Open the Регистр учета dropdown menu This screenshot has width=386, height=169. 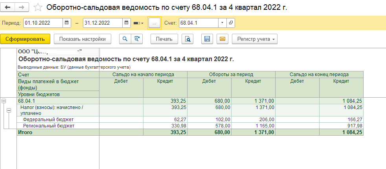tap(255, 39)
